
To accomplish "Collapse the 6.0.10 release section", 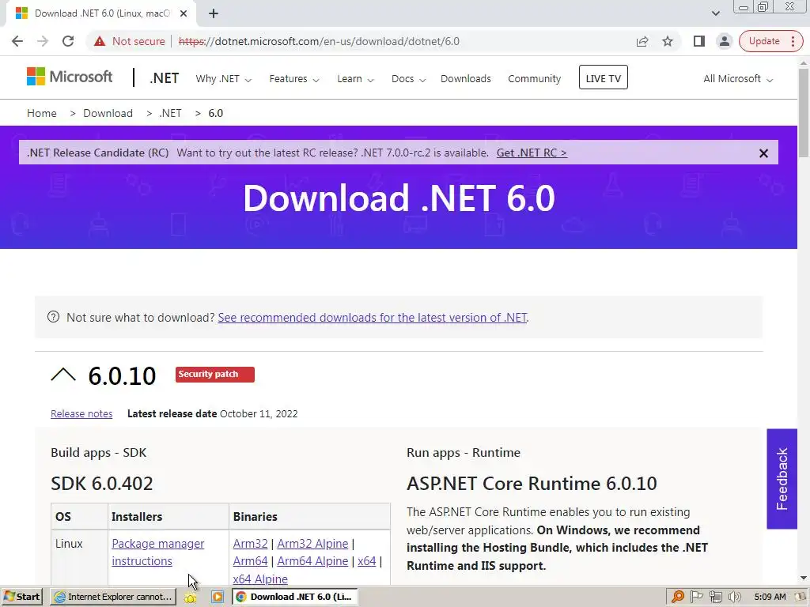I will click(x=63, y=375).
